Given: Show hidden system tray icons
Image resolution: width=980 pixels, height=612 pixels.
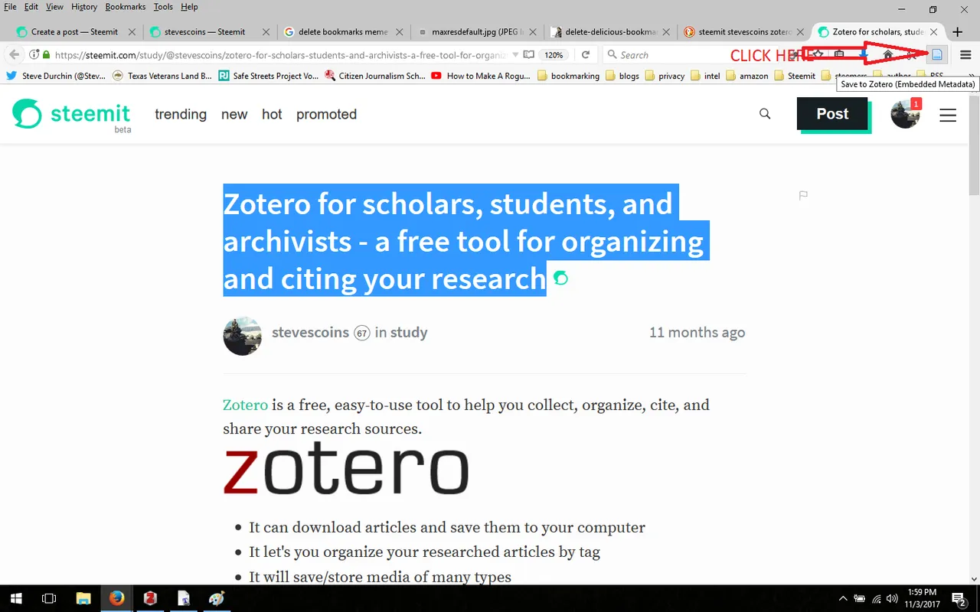Looking at the screenshot, I should (x=843, y=598).
